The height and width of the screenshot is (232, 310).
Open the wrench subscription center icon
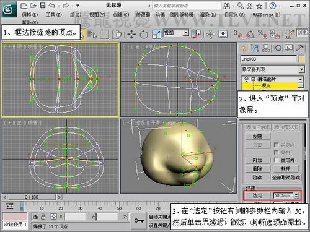click(241, 6)
